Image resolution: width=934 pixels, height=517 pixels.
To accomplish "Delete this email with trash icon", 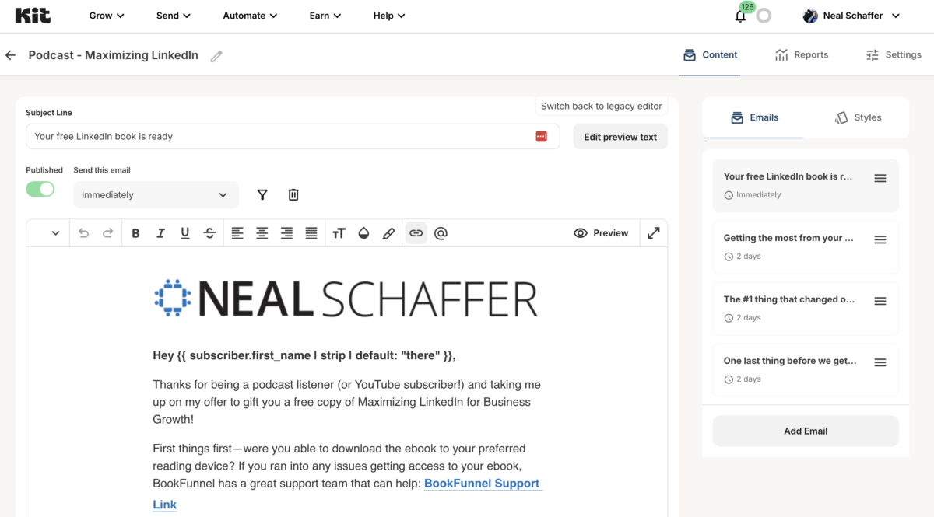I will pos(293,194).
